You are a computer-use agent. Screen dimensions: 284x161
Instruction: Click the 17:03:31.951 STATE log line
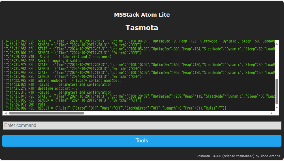pos(139,49)
